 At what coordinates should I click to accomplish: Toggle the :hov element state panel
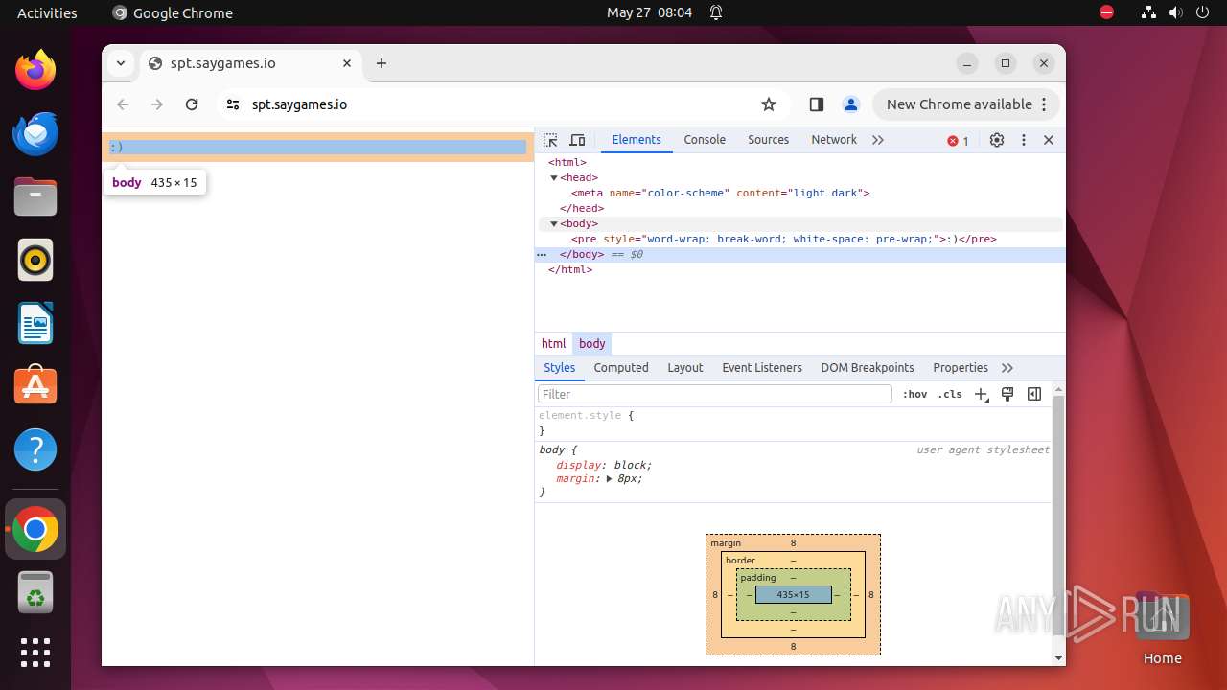coord(915,394)
